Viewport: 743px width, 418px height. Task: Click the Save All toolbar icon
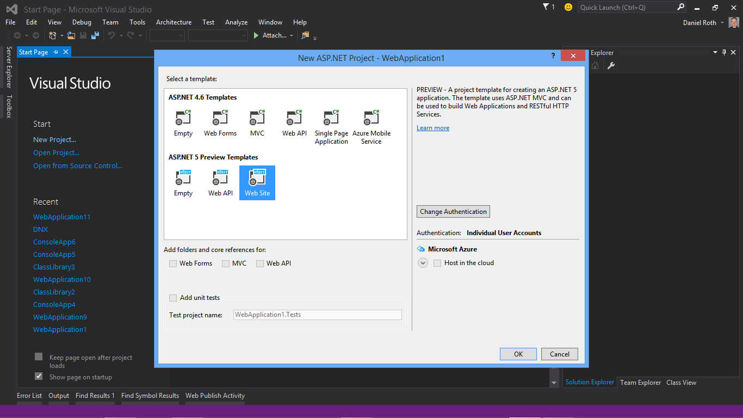(95, 35)
